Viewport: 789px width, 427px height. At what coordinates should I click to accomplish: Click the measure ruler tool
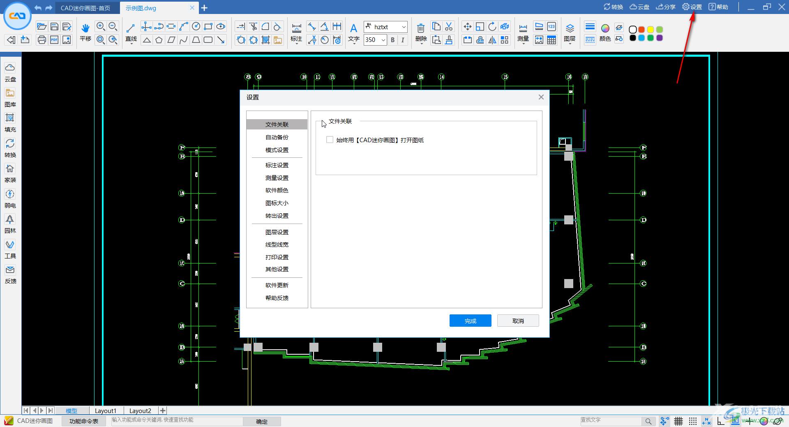click(523, 28)
